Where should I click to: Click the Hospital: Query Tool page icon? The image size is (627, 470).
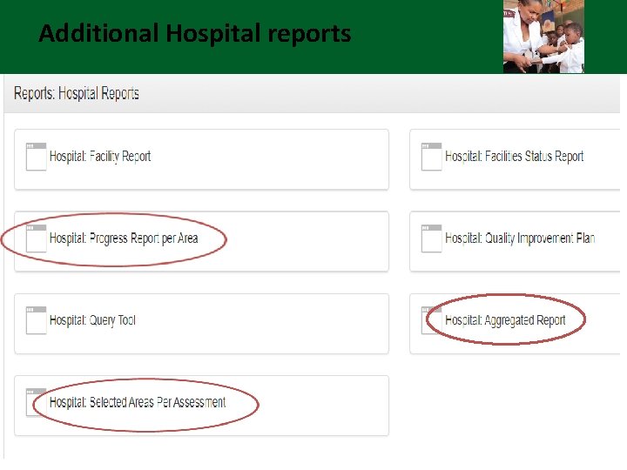tap(36, 320)
